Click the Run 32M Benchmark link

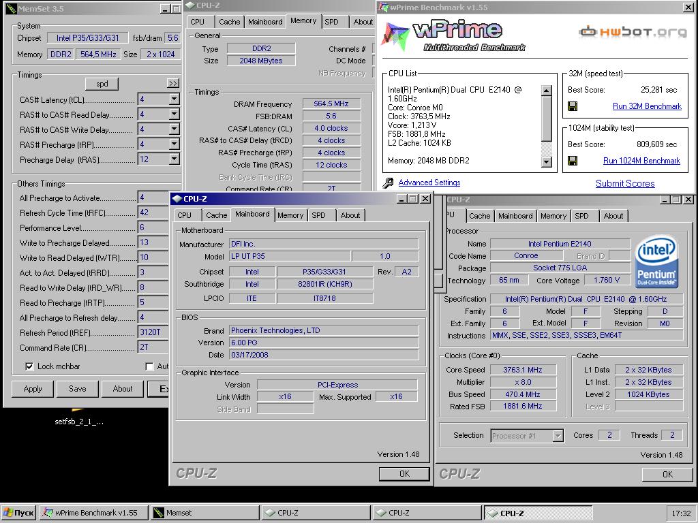point(647,106)
